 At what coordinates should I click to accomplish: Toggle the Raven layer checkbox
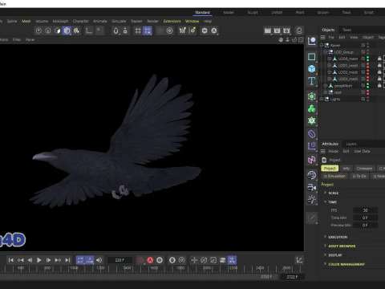click(363, 45)
